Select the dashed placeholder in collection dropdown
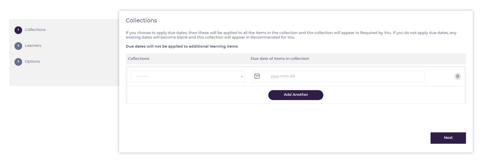This screenshot has height=163, width=483. [142, 77]
